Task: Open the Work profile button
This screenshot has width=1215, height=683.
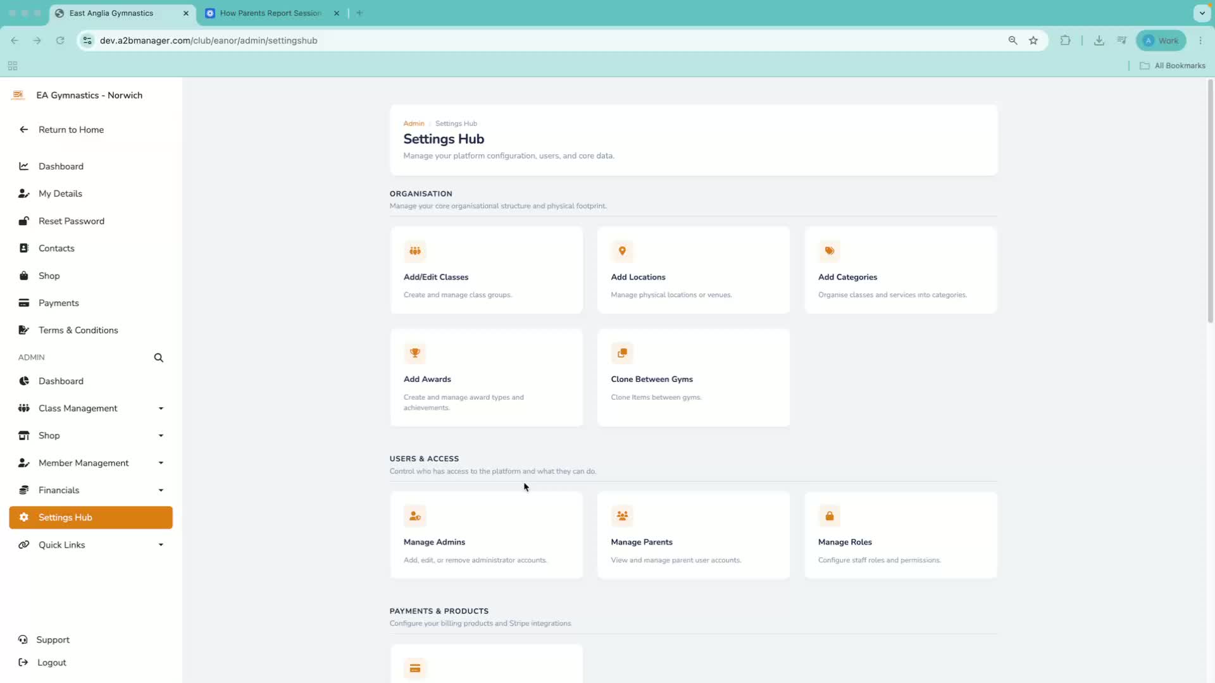Action: coord(1161,40)
